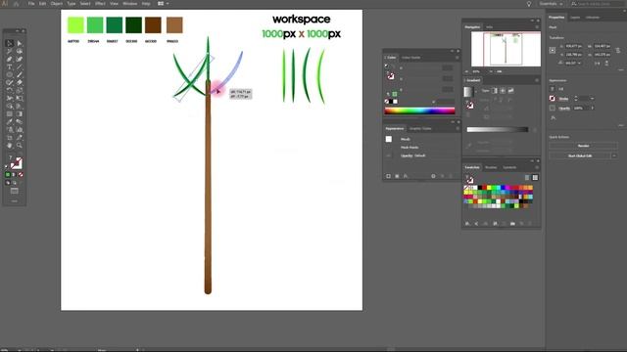Open Swatches panel options menu
Screen dimensions: 627x352
[537, 167]
